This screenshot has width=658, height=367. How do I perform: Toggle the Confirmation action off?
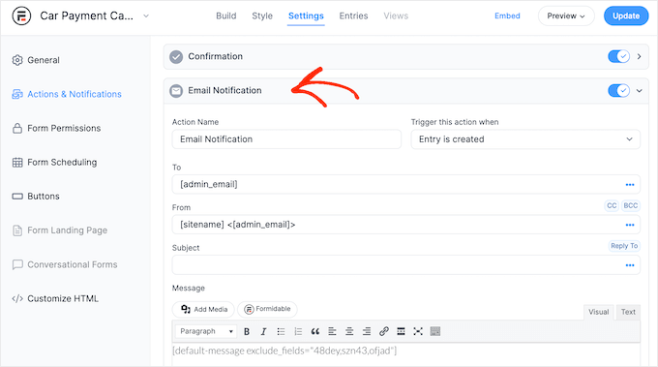(x=618, y=56)
